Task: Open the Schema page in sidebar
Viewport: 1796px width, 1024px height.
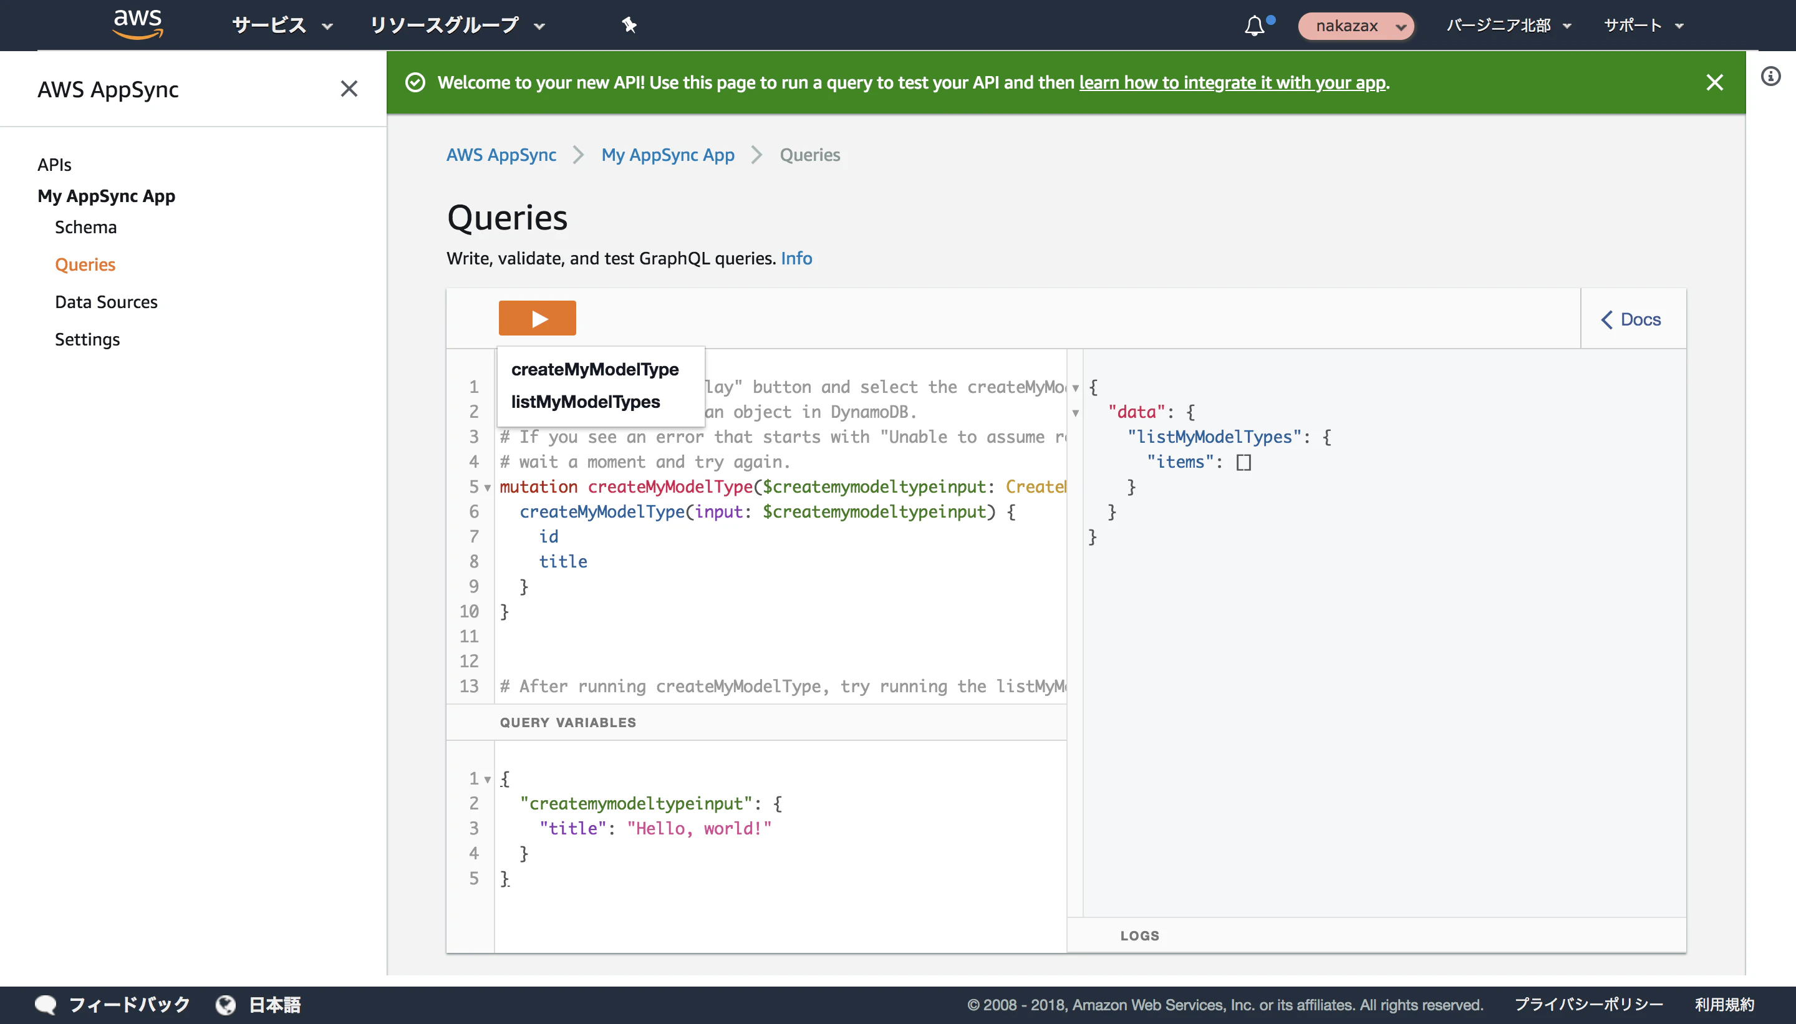Action: click(x=86, y=227)
